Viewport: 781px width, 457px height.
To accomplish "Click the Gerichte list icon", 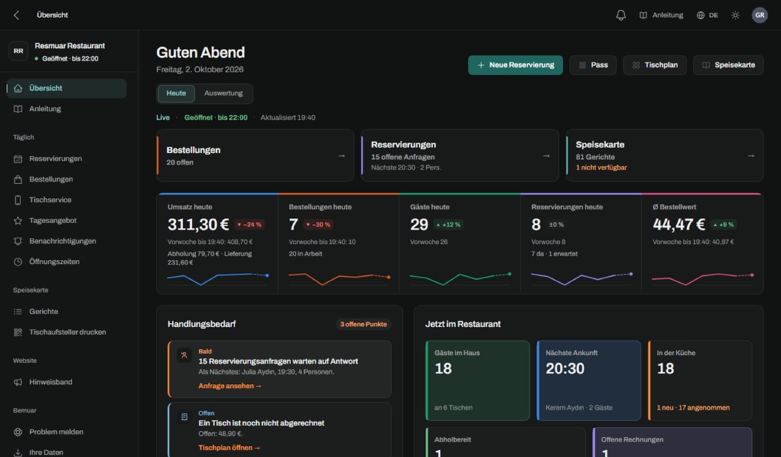I will tap(18, 311).
